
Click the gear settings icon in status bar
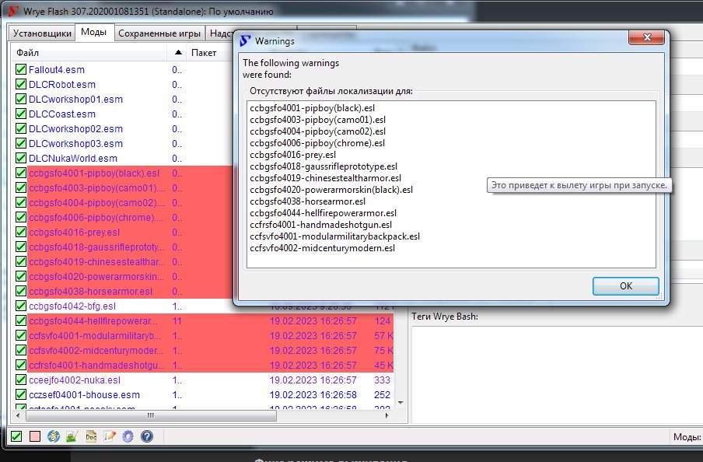[128, 437]
